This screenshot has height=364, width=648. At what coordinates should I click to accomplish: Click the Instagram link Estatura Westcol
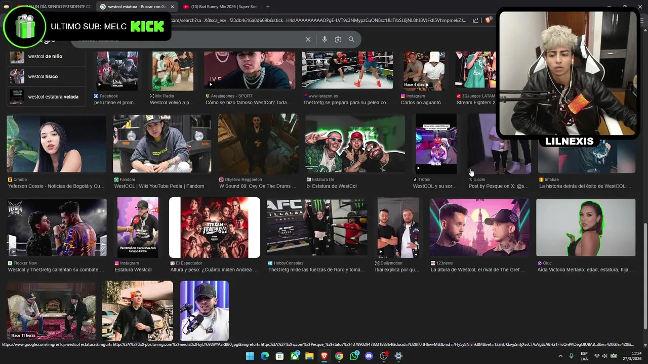133,270
